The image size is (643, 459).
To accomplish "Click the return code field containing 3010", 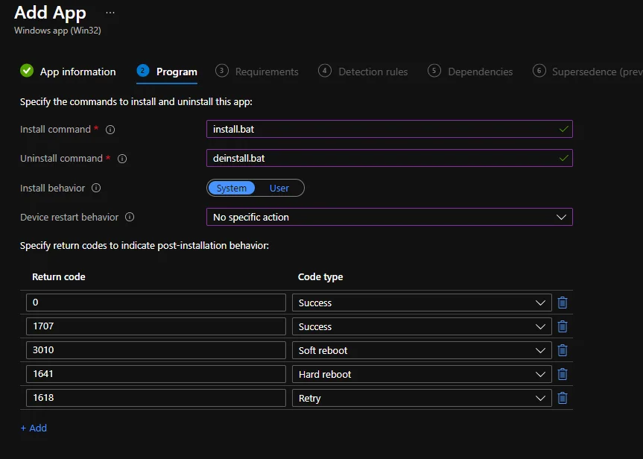I will [156, 350].
